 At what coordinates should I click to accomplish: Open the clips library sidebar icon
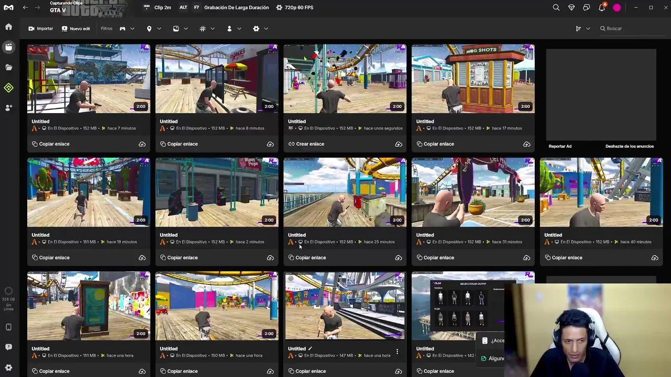pyautogui.click(x=8, y=47)
